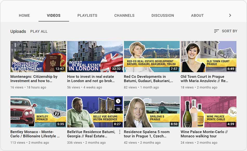Click the Watch Later clock icon on BelleVue thumbnail

pos(118,101)
